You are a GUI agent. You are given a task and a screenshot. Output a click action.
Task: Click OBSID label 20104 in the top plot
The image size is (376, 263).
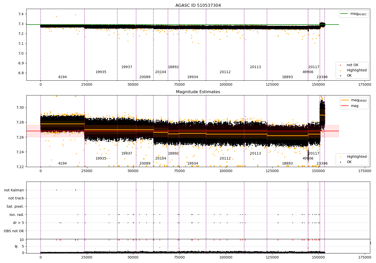pos(161,72)
